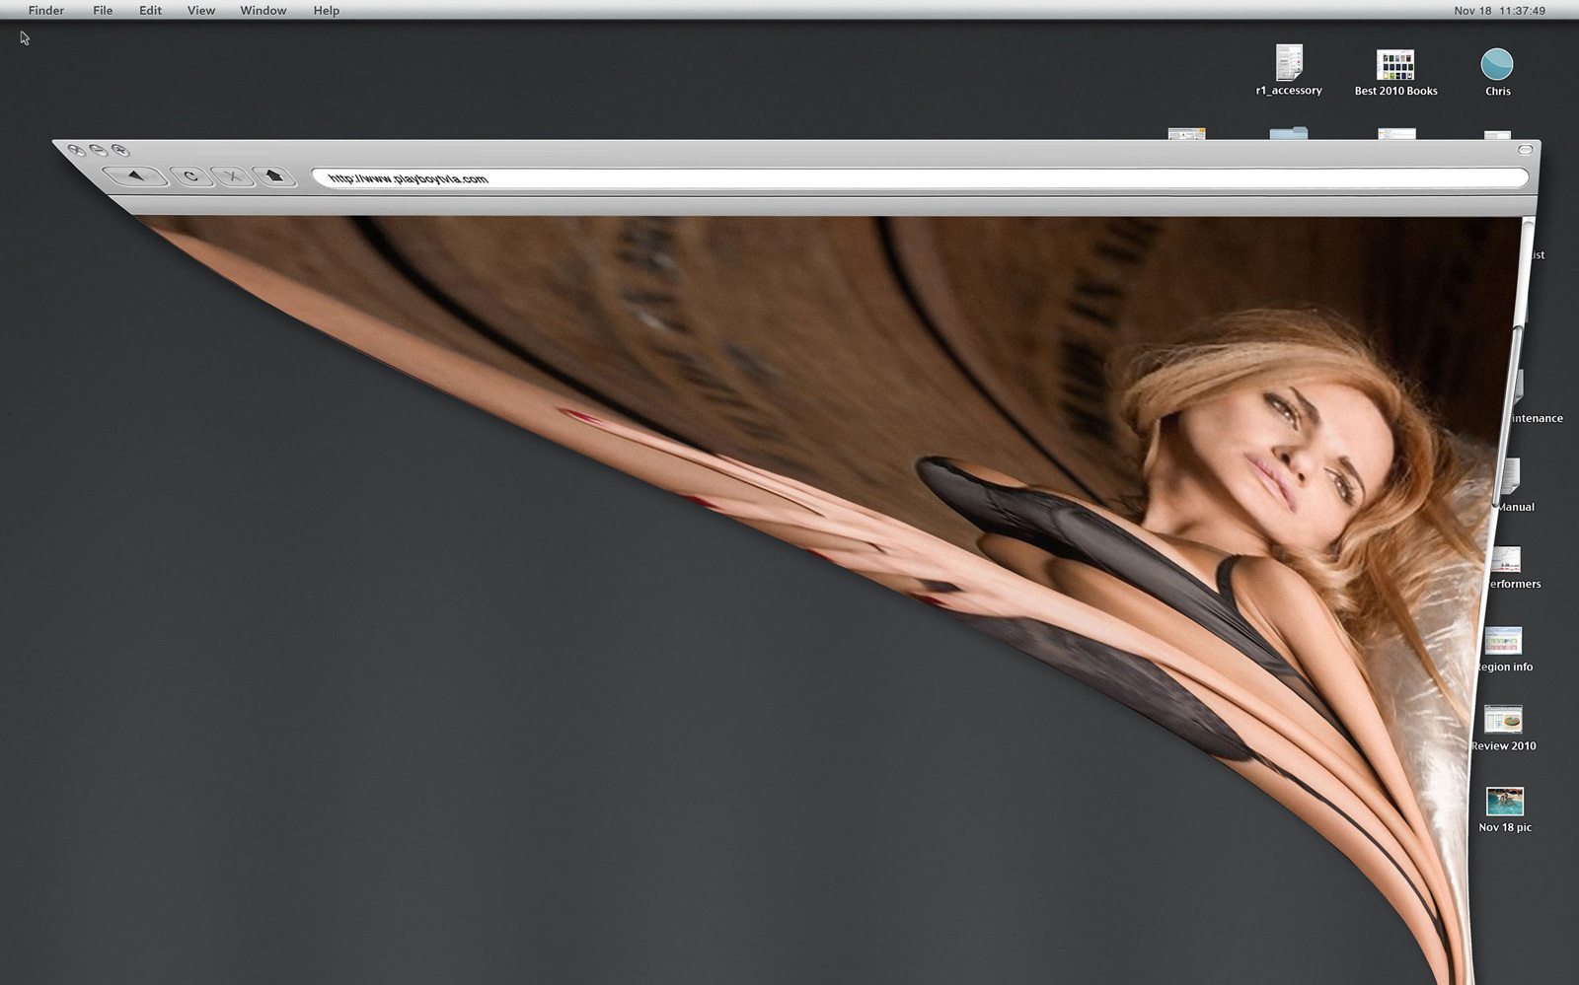1579x985 pixels.
Task: Open the Edit menu
Action: 150,10
